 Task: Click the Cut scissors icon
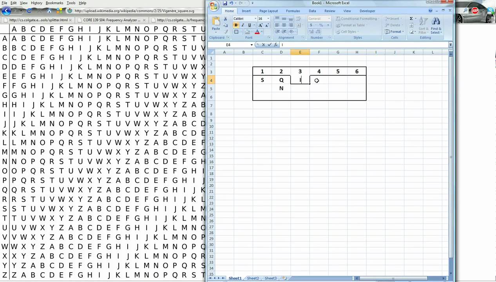(x=226, y=19)
